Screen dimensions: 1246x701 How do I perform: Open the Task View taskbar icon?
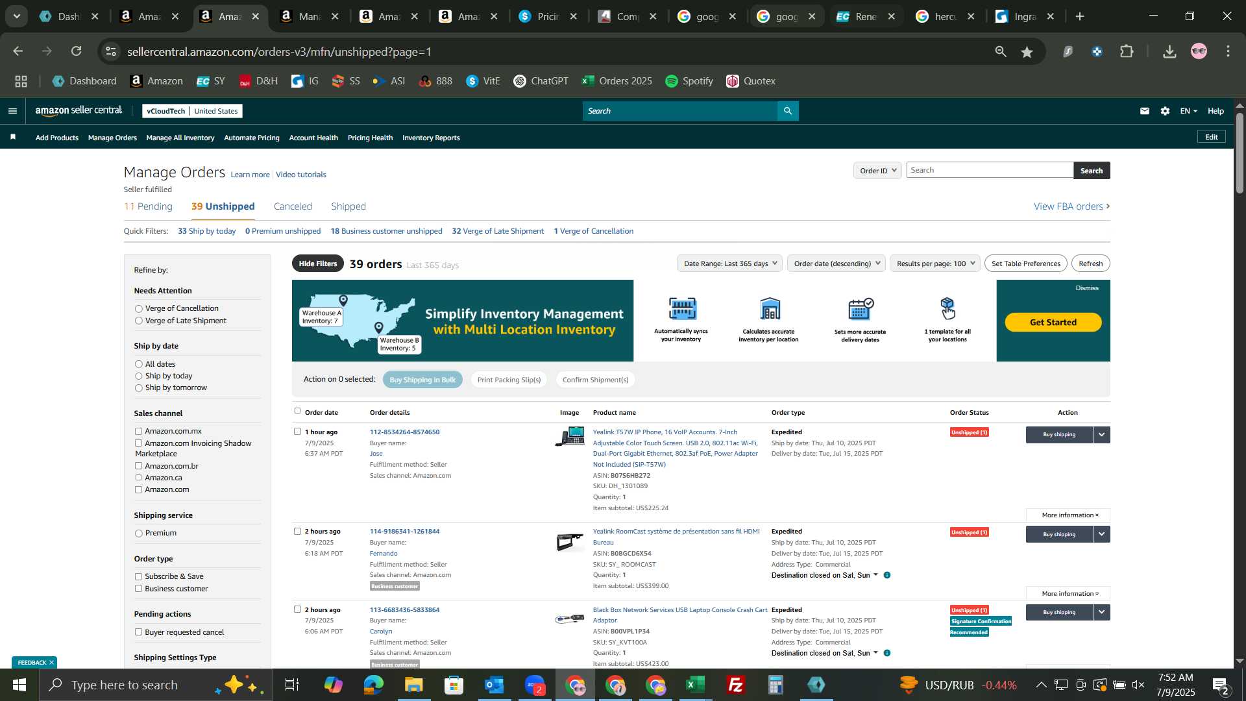point(292,685)
